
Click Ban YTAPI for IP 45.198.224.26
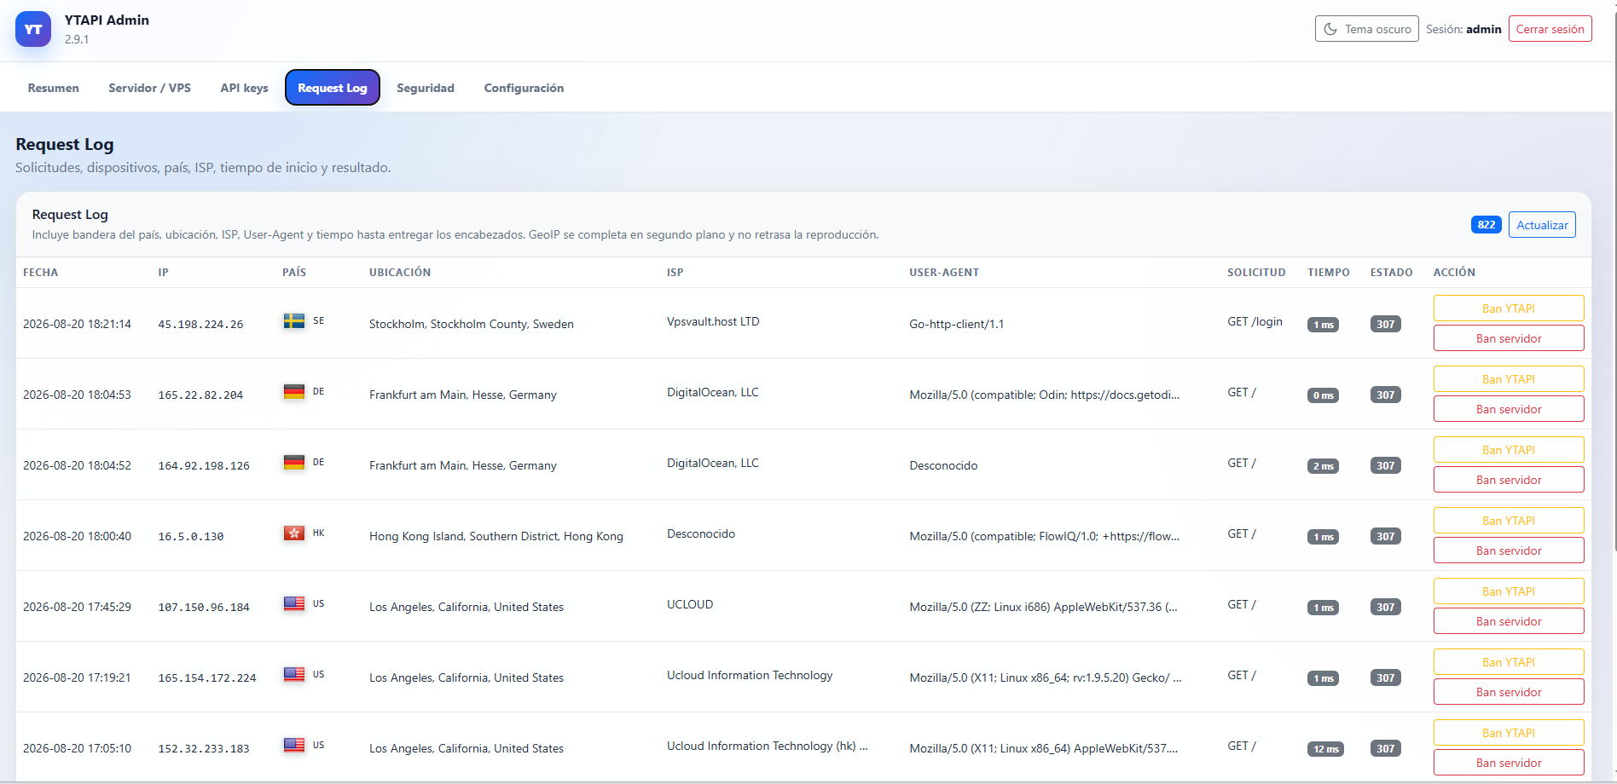(x=1509, y=308)
